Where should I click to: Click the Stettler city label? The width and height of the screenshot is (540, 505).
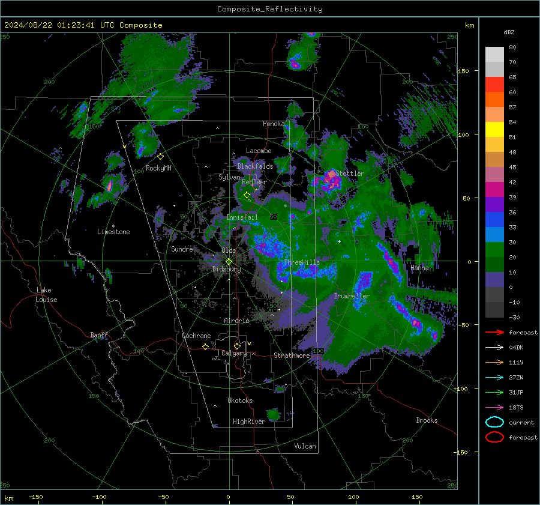(x=350, y=174)
